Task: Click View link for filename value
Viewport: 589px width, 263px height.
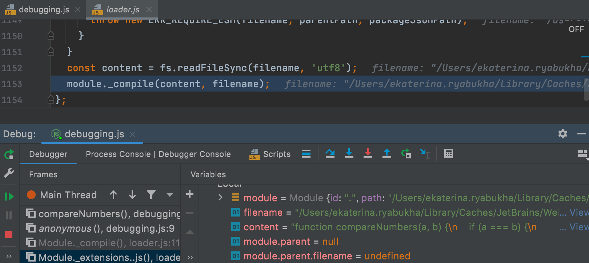Action: (578, 212)
